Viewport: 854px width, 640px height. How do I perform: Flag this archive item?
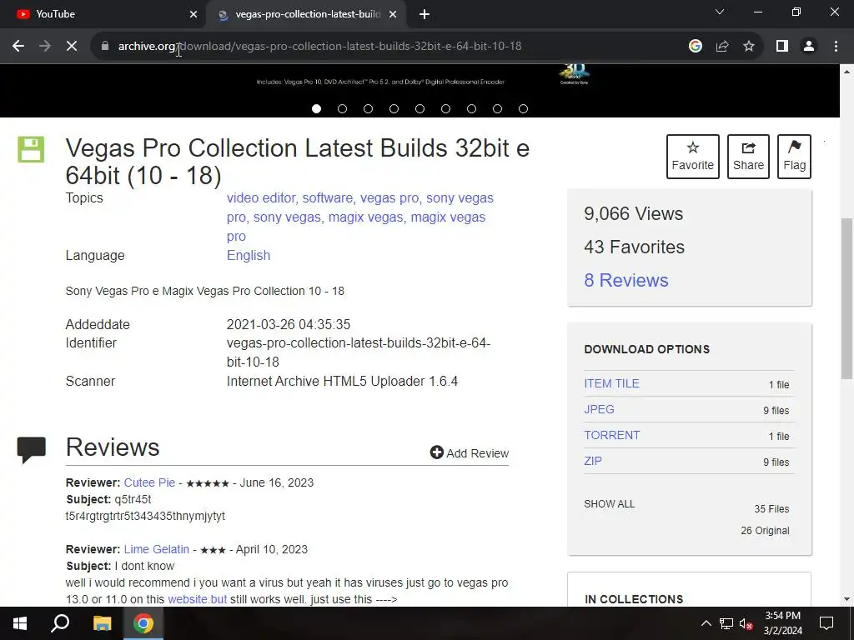(x=794, y=157)
